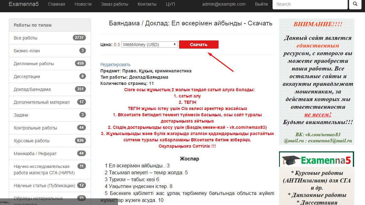
Task: Click the Редактировать link
Action: pyautogui.click(x=115, y=65)
